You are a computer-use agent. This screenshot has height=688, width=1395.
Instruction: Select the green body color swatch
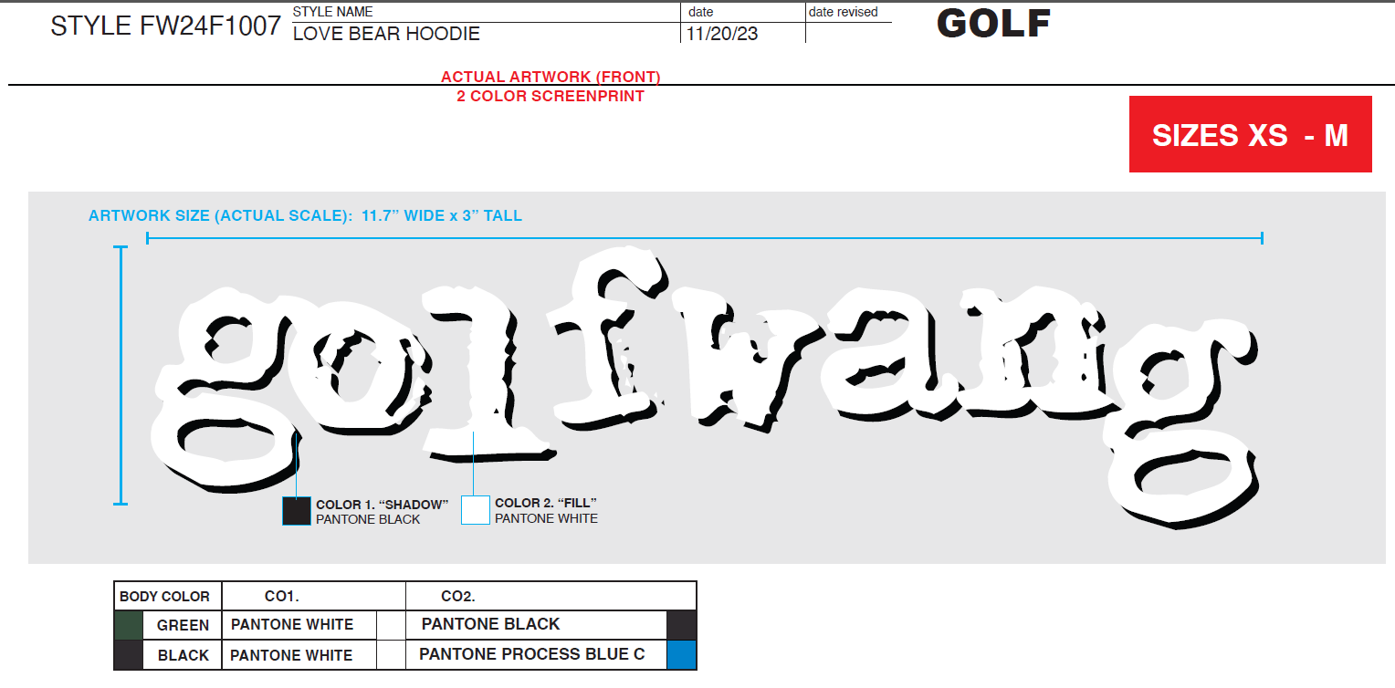point(129,626)
